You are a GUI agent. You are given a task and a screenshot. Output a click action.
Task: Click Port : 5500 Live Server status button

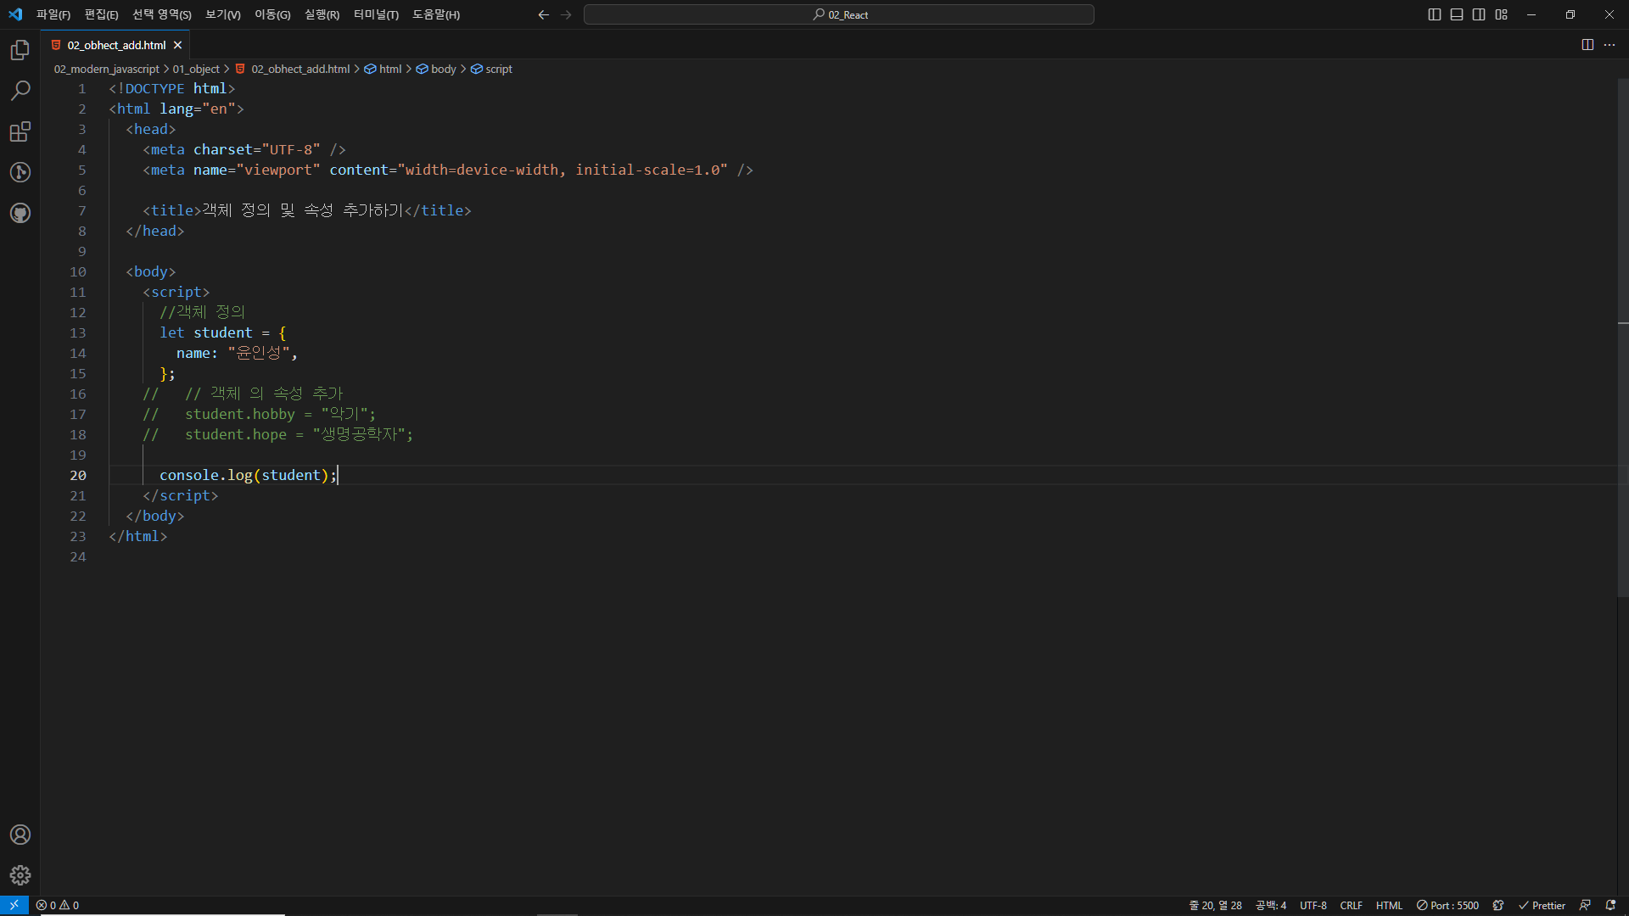pyautogui.click(x=1447, y=905)
